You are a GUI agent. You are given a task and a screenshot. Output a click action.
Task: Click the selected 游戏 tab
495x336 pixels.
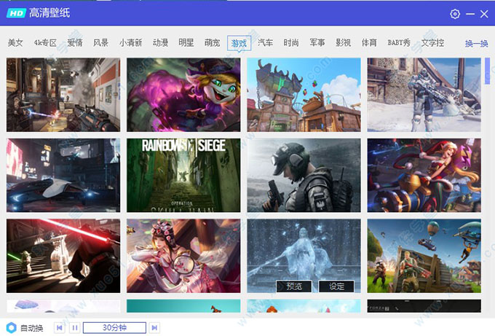coord(239,43)
